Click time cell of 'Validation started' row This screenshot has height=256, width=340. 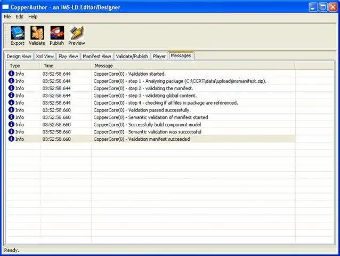56,74
